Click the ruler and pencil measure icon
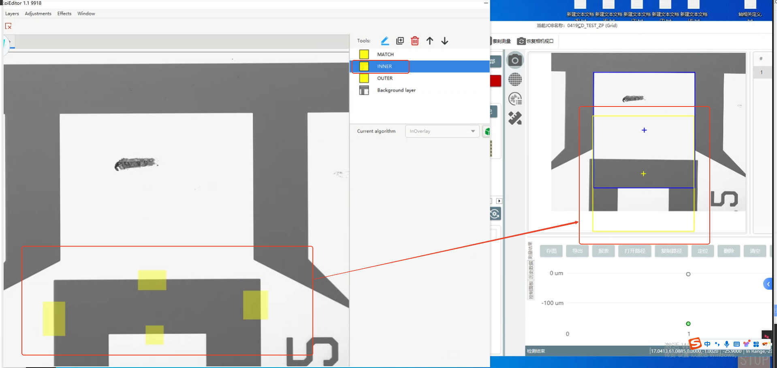Screen dimensions: 777x368 pos(515,118)
